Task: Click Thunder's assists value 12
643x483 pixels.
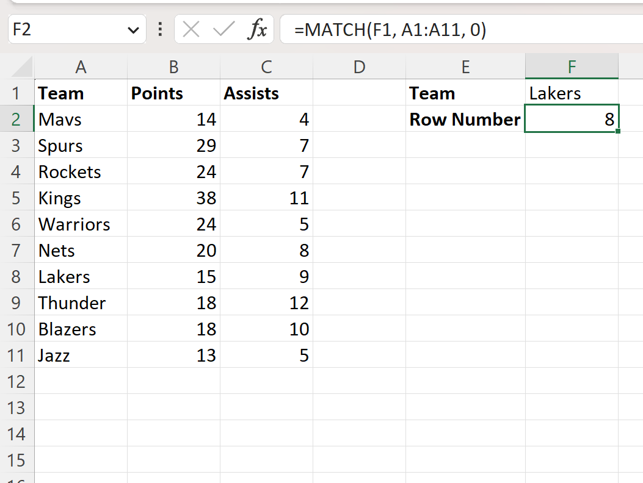Action: coord(266,303)
